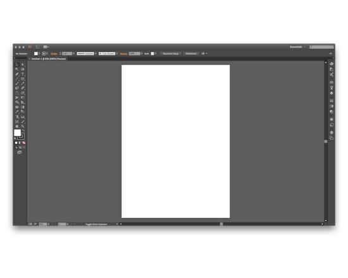348x278 pixels.
Task: Select the Artboard tool
Action: tap(17, 121)
